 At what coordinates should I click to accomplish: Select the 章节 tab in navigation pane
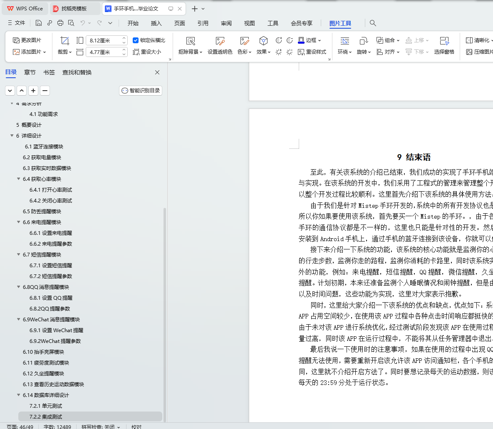30,72
